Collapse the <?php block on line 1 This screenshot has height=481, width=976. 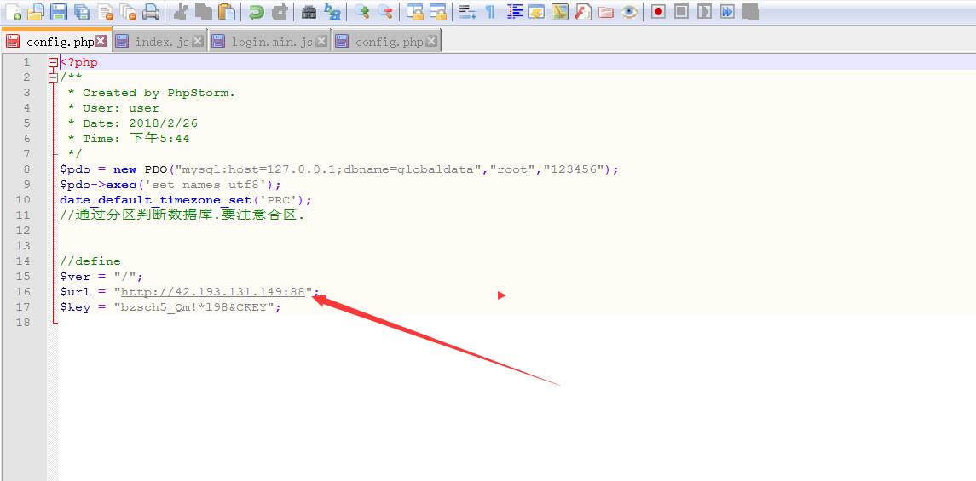(x=53, y=62)
